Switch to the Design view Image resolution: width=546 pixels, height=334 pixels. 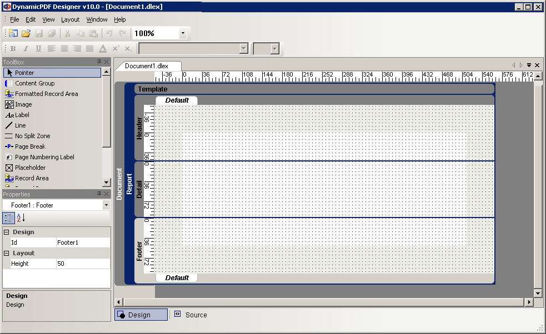point(141,315)
